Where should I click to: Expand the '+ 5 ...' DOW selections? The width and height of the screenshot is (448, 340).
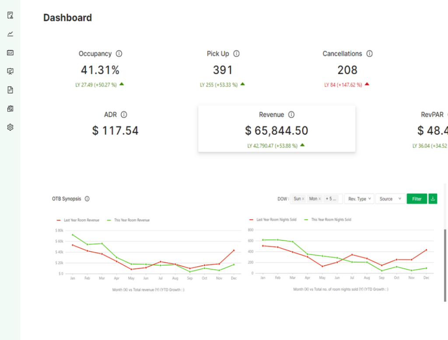coord(332,199)
